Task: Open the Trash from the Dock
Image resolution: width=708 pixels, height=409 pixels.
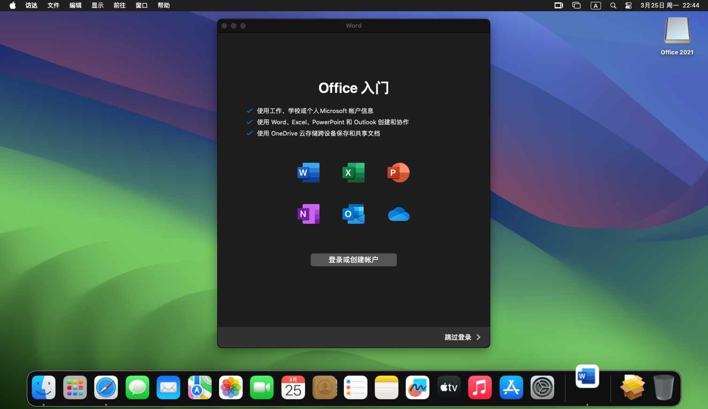Action: [664, 387]
